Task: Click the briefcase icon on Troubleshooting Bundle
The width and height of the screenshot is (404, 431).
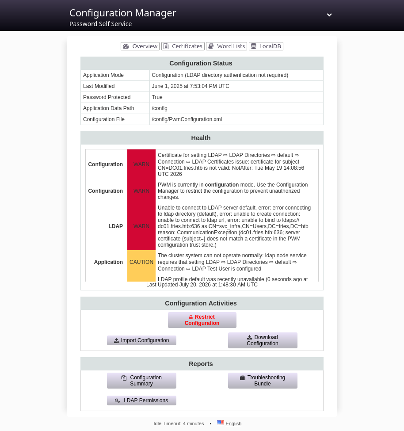Action: click(242, 378)
